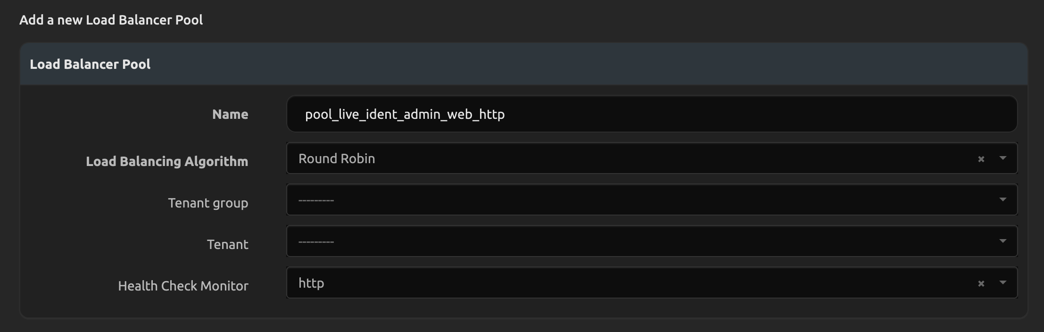
Task: Click blank area right of pool name
Action: pyautogui.click(x=754, y=114)
